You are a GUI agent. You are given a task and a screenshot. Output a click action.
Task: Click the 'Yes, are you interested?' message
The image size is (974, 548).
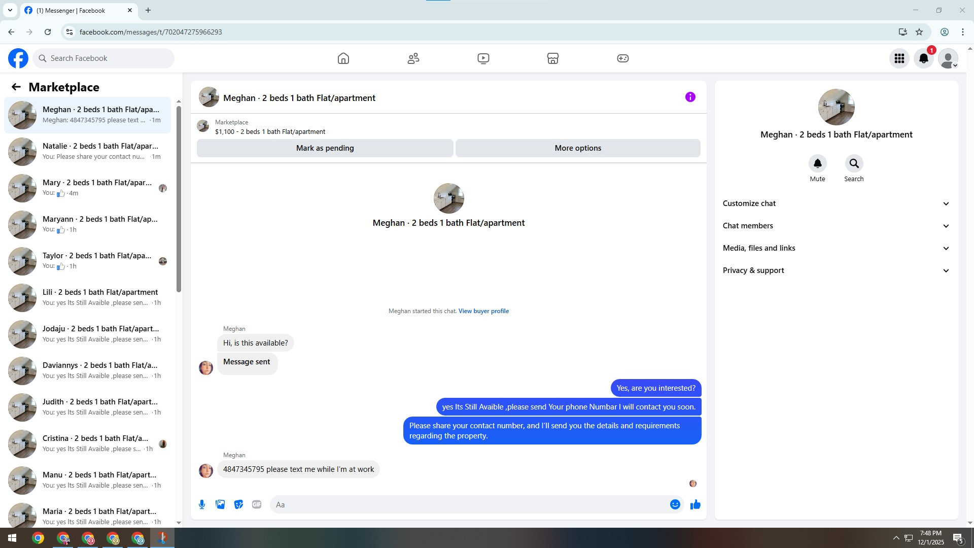(656, 388)
